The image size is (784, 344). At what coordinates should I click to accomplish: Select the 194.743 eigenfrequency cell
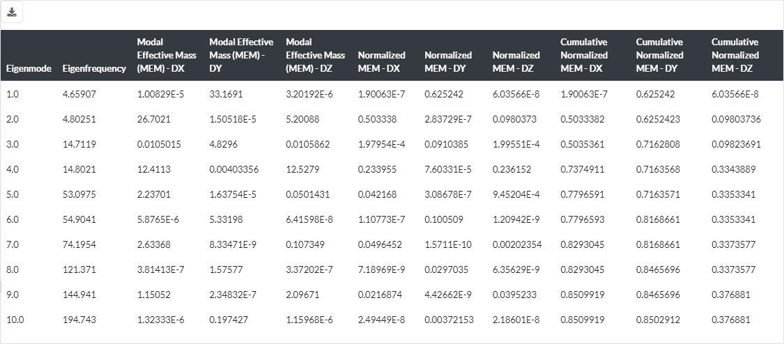[x=79, y=320]
